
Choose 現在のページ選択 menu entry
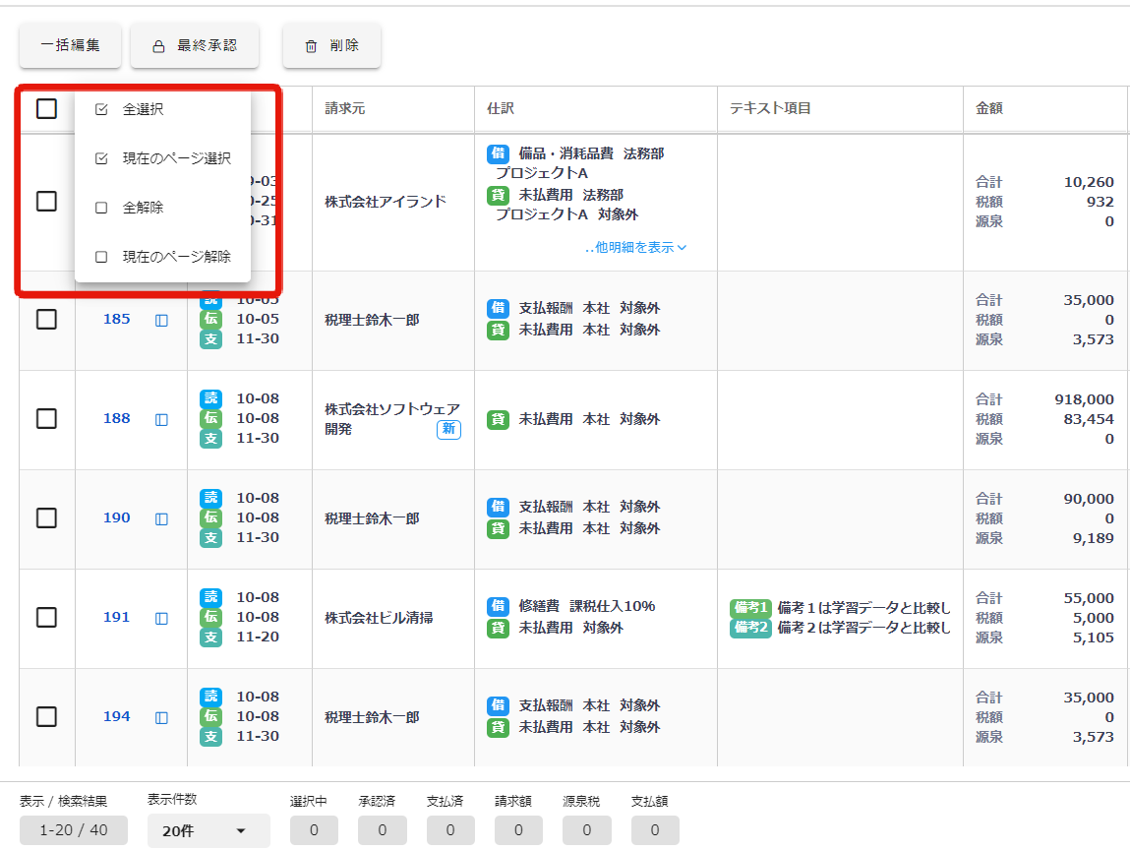coord(163,158)
